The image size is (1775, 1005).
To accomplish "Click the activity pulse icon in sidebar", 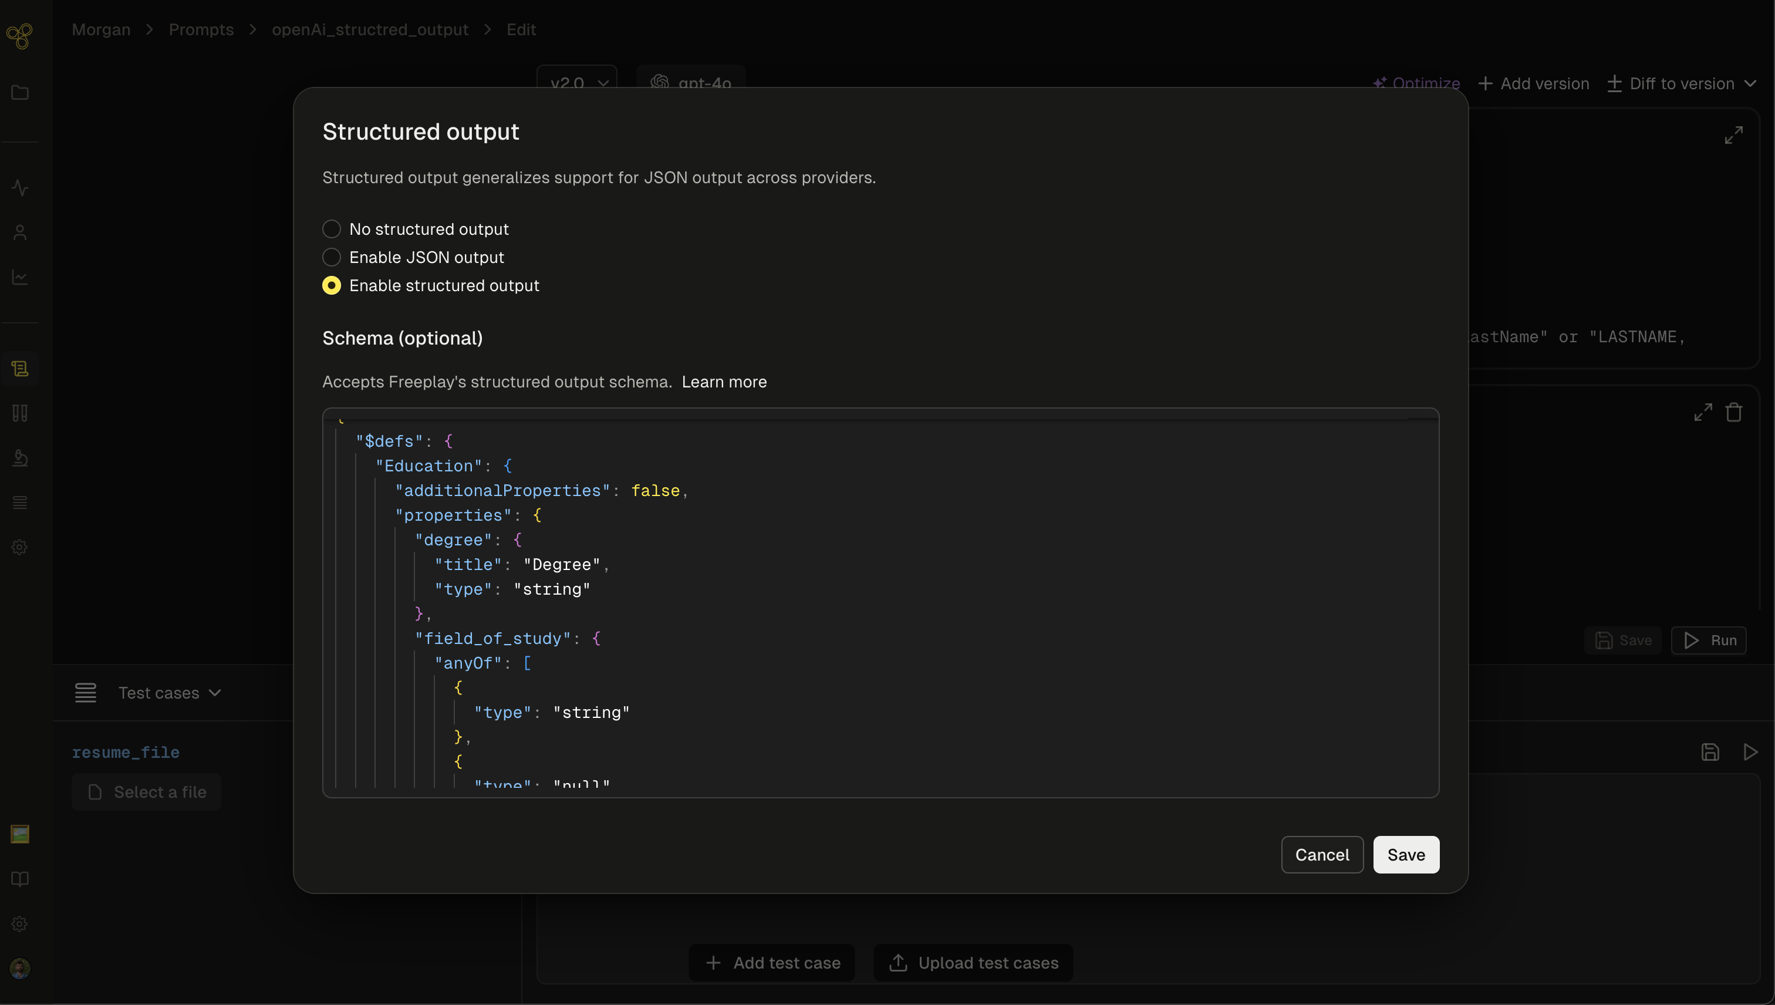I will point(20,188).
